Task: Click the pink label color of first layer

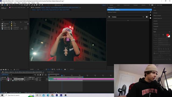Action: click(x=8, y=79)
